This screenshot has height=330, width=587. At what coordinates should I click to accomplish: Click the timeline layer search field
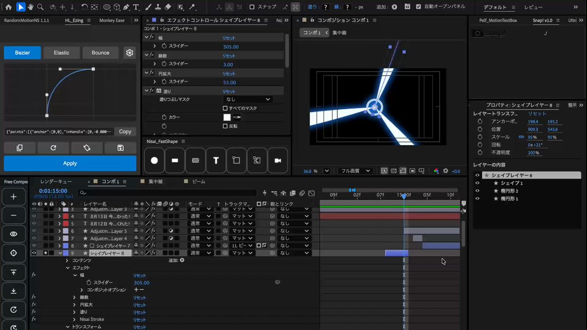click(x=167, y=193)
